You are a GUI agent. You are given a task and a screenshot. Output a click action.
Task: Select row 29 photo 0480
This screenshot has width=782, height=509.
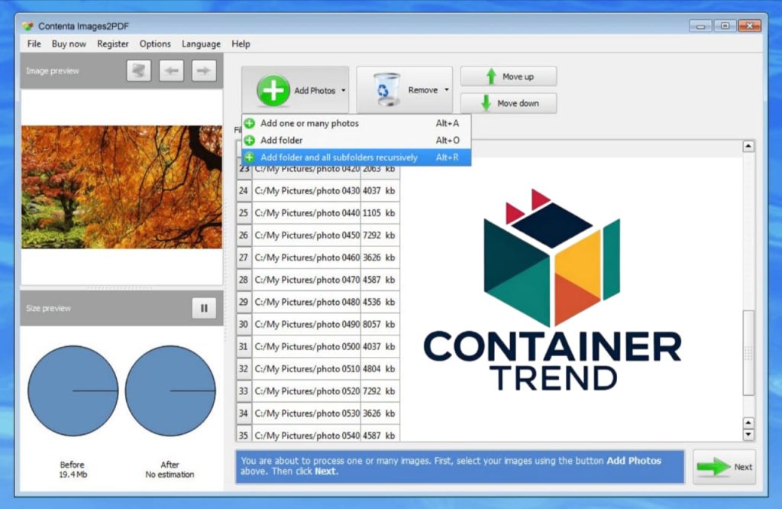click(x=318, y=302)
